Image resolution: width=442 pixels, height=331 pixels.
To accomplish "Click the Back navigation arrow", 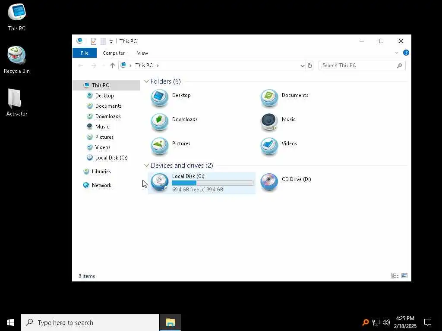I will point(81,66).
